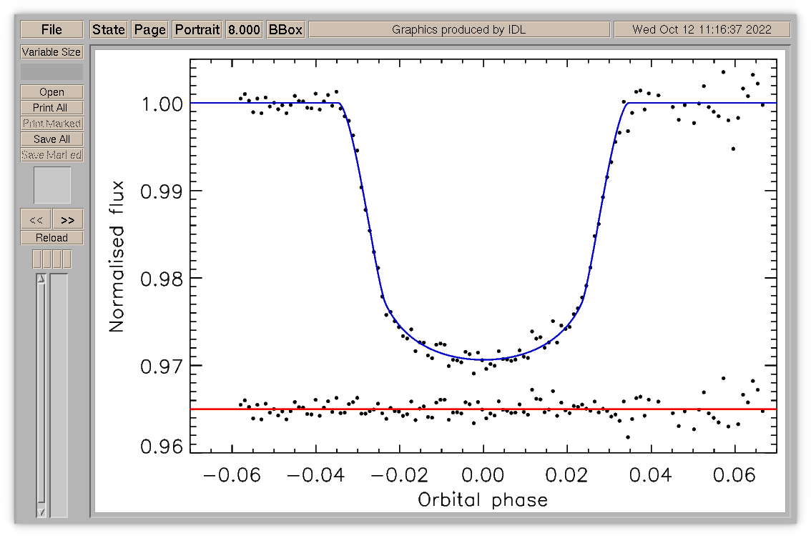Open the BBox media selector
Viewport: 811px width, 538px height.
[x=285, y=29]
